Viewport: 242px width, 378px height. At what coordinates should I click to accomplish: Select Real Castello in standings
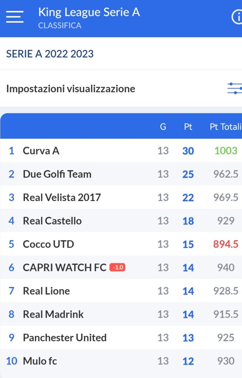click(52, 221)
